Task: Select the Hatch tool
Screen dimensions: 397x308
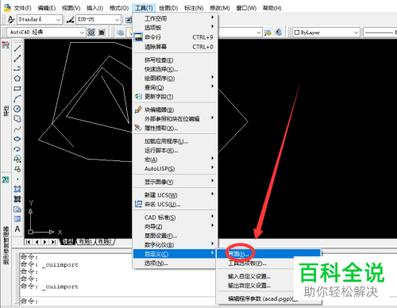Action: point(17,189)
